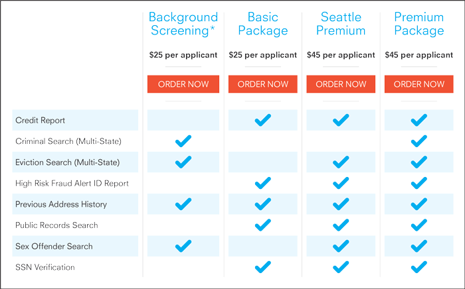This screenshot has height=289, width=465.
Task: Click Criminal Search checkmark in Premium Package
Action: tap(418, 141)
